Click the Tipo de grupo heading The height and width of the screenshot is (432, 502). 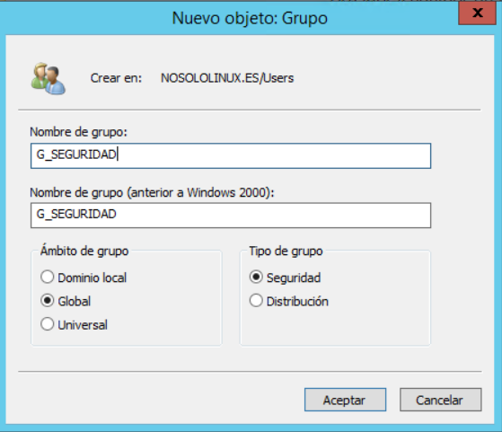[286, 251]
